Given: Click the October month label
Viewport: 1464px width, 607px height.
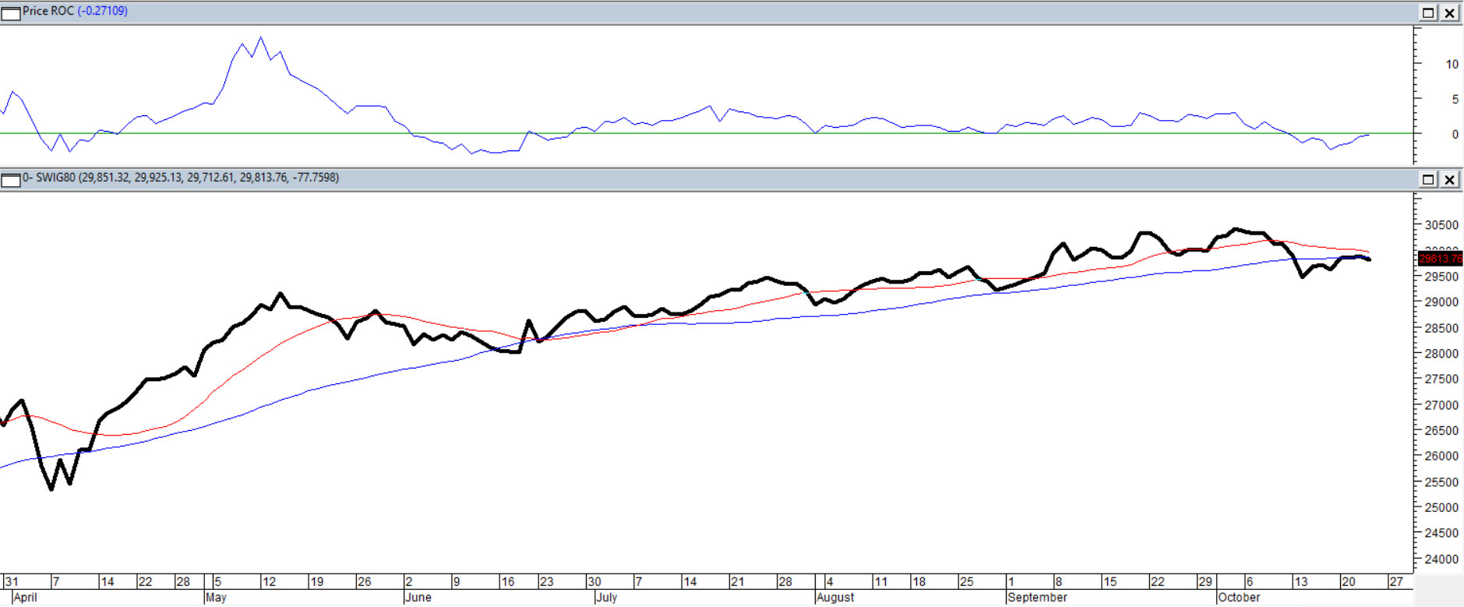Looking at the screenshot, I should [1239, 598].
